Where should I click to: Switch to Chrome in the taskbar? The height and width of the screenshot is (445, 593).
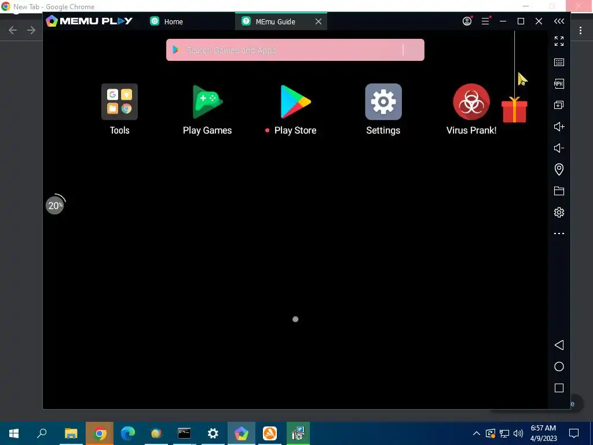click(x=100, y=433)
